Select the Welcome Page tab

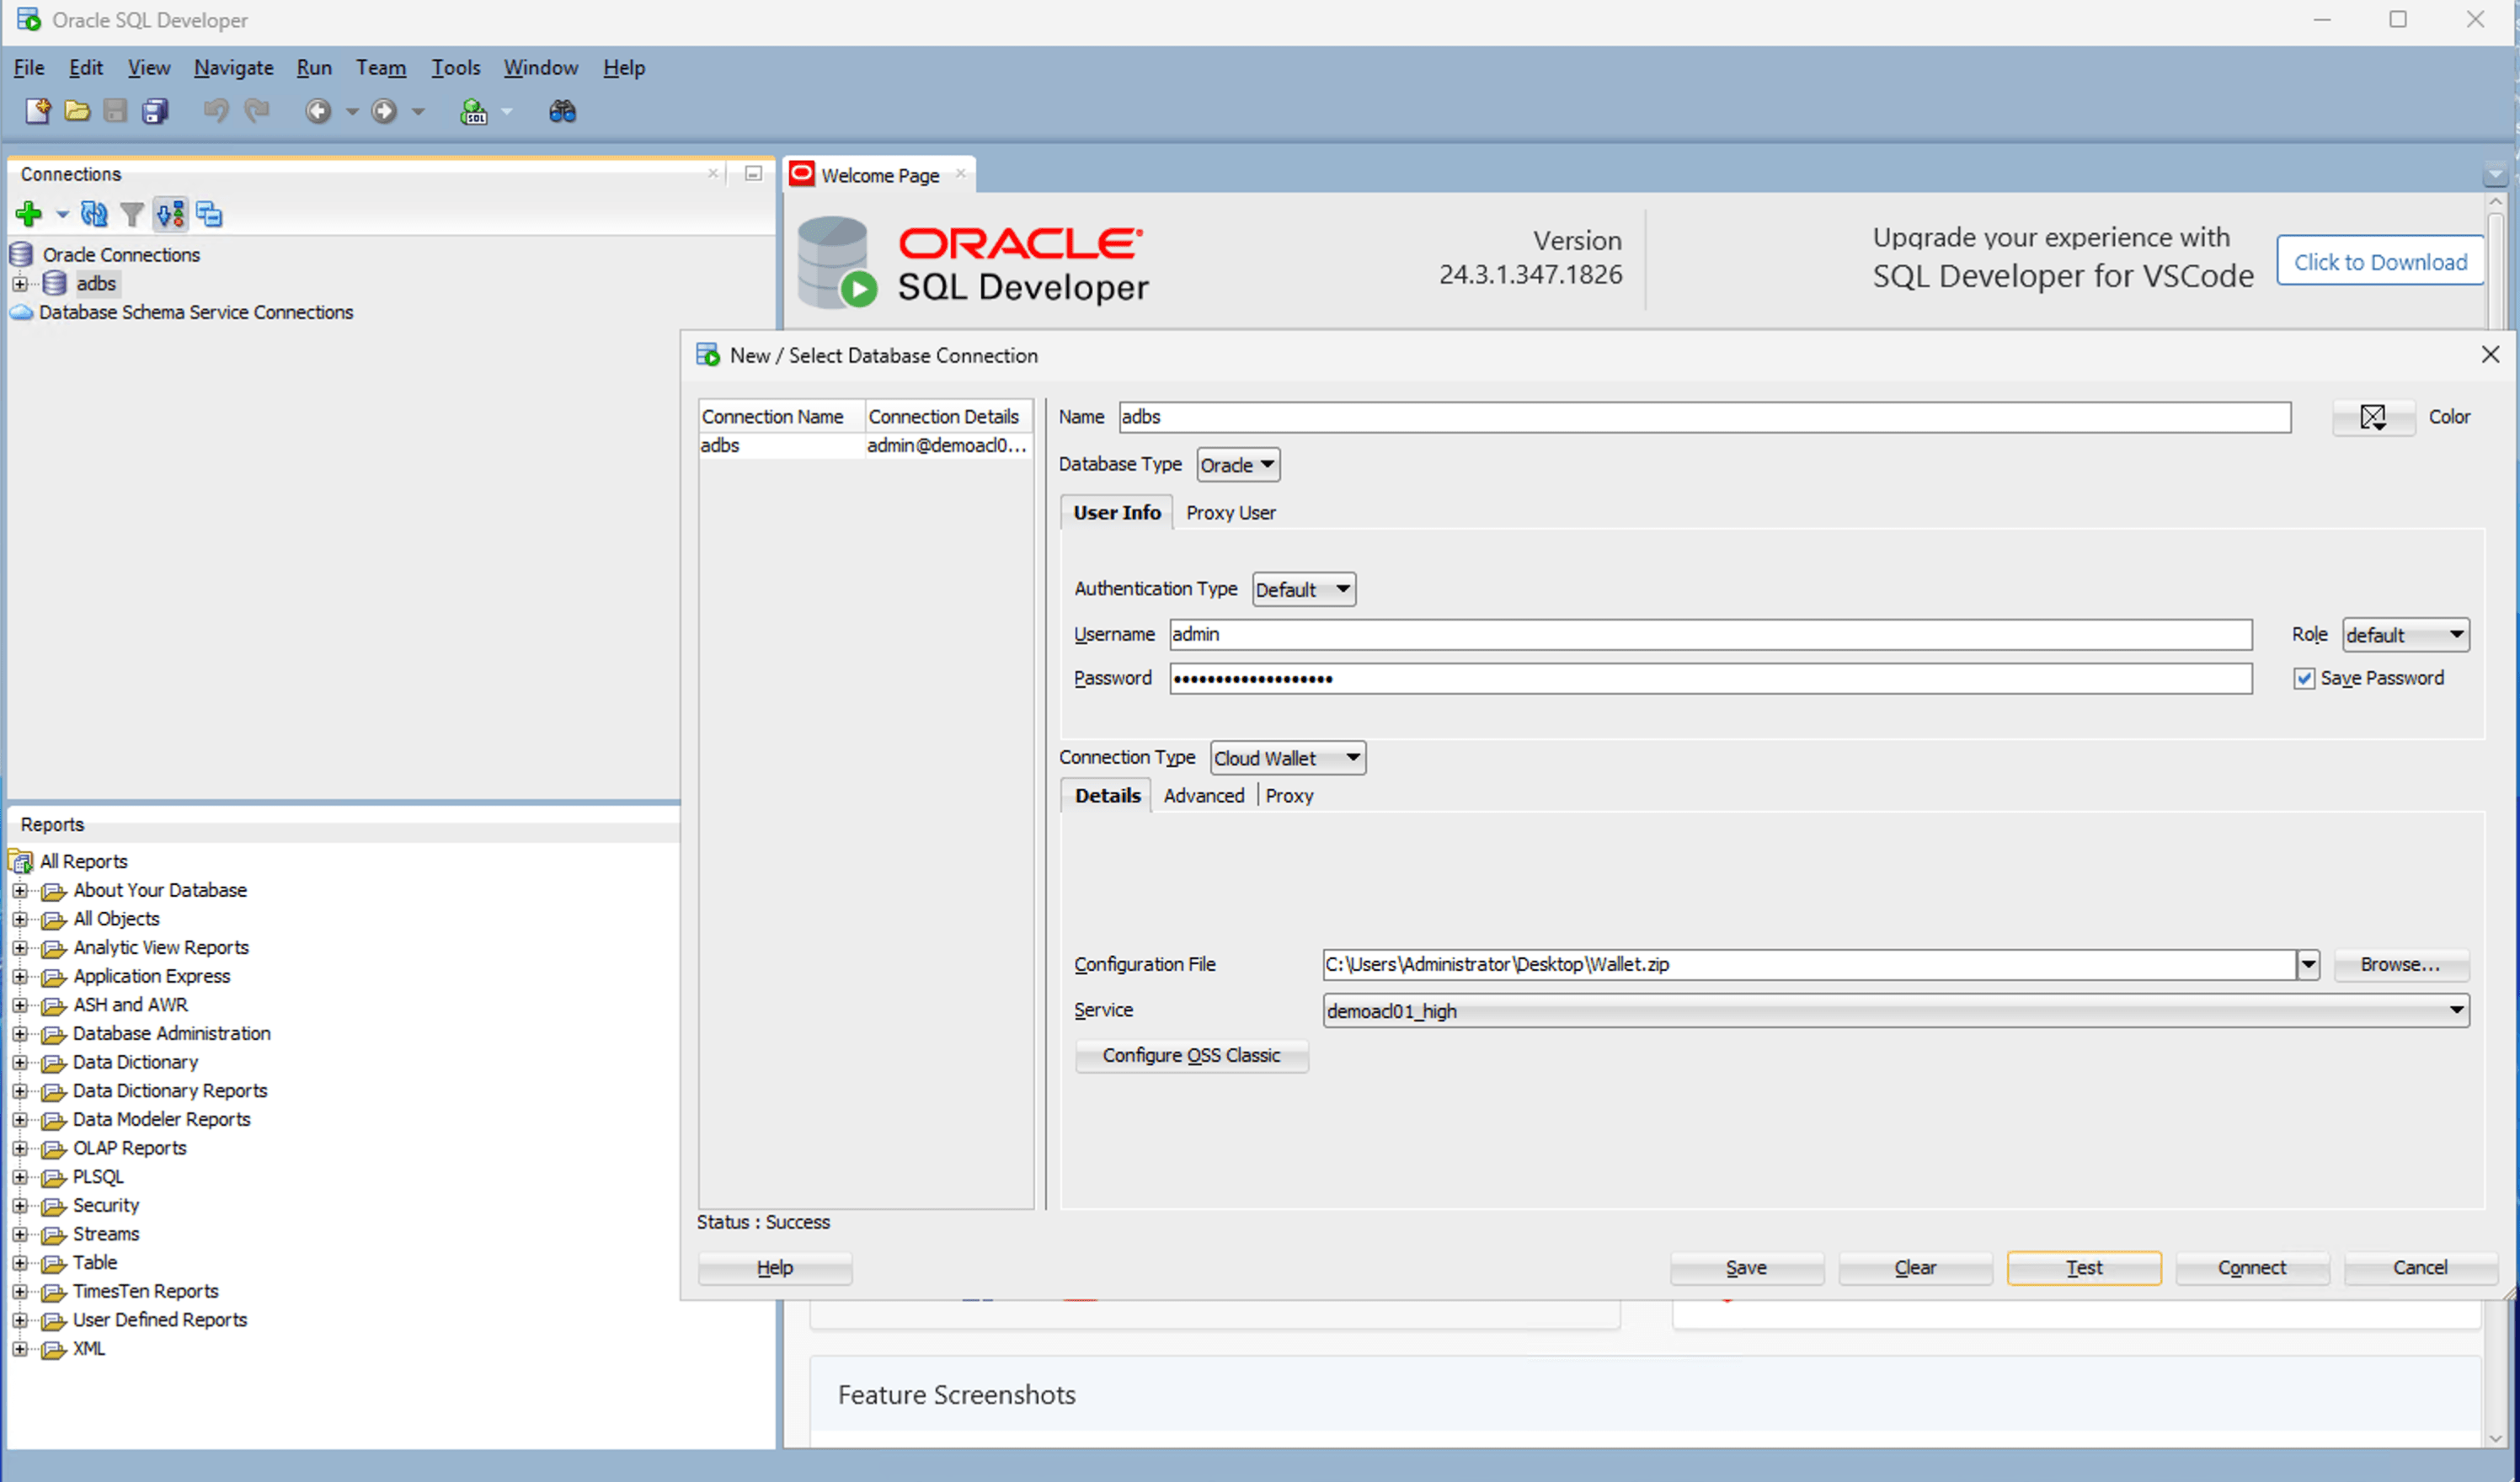(880, 175)
